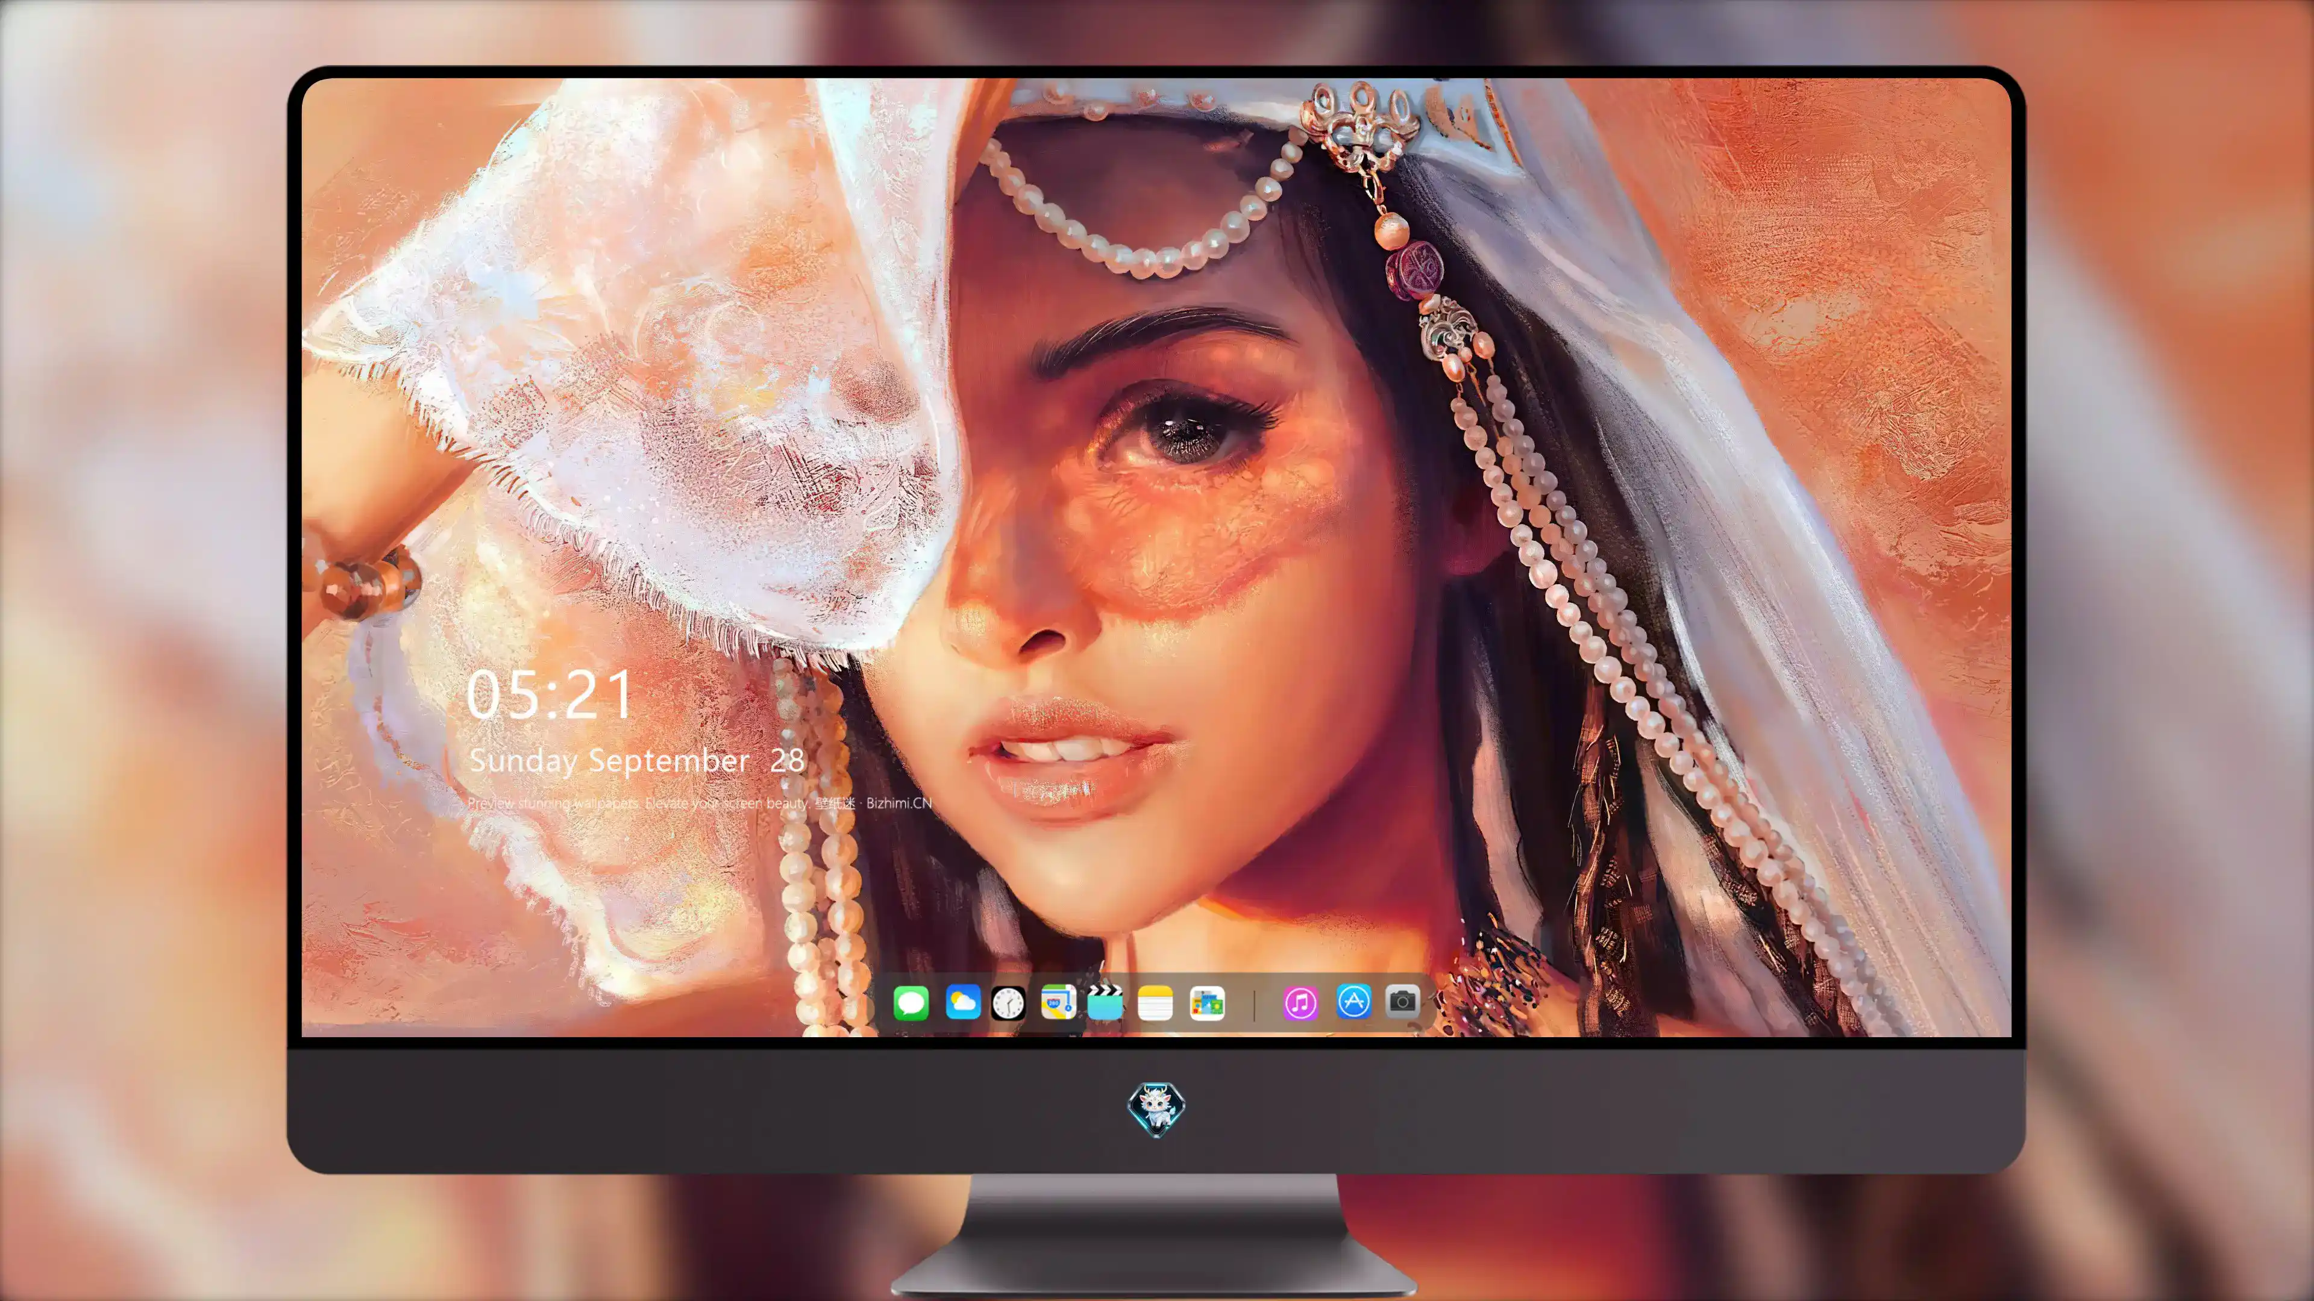
Task: Launch the clapperboard Videos app
Action: pyautogui.click(x=1106, y=1002)
